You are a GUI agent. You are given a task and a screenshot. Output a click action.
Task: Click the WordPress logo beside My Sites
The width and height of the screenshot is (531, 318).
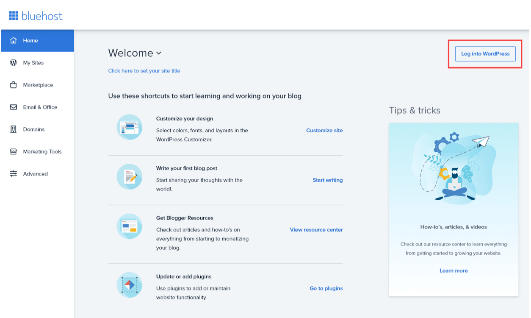point(12,62)
